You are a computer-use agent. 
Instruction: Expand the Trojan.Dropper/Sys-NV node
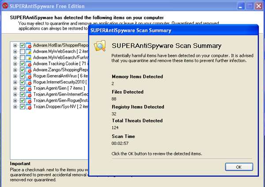tap(15, 107)
